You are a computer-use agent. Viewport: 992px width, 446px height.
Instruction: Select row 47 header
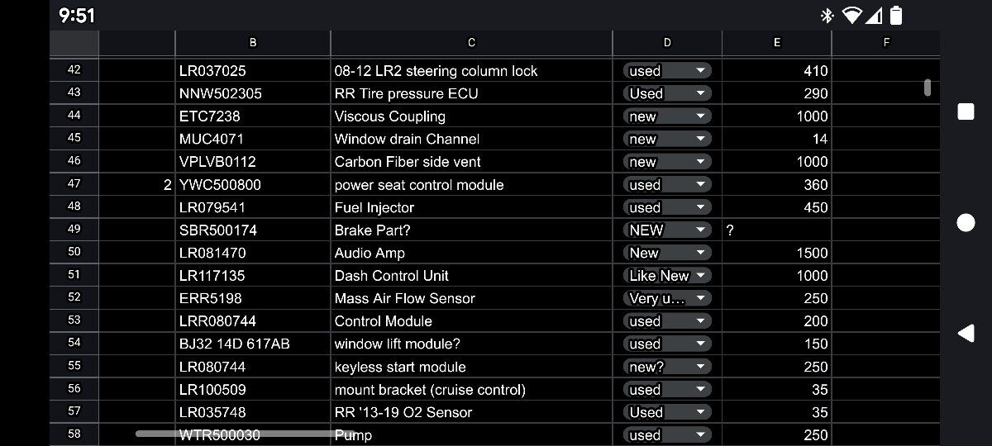74,185
